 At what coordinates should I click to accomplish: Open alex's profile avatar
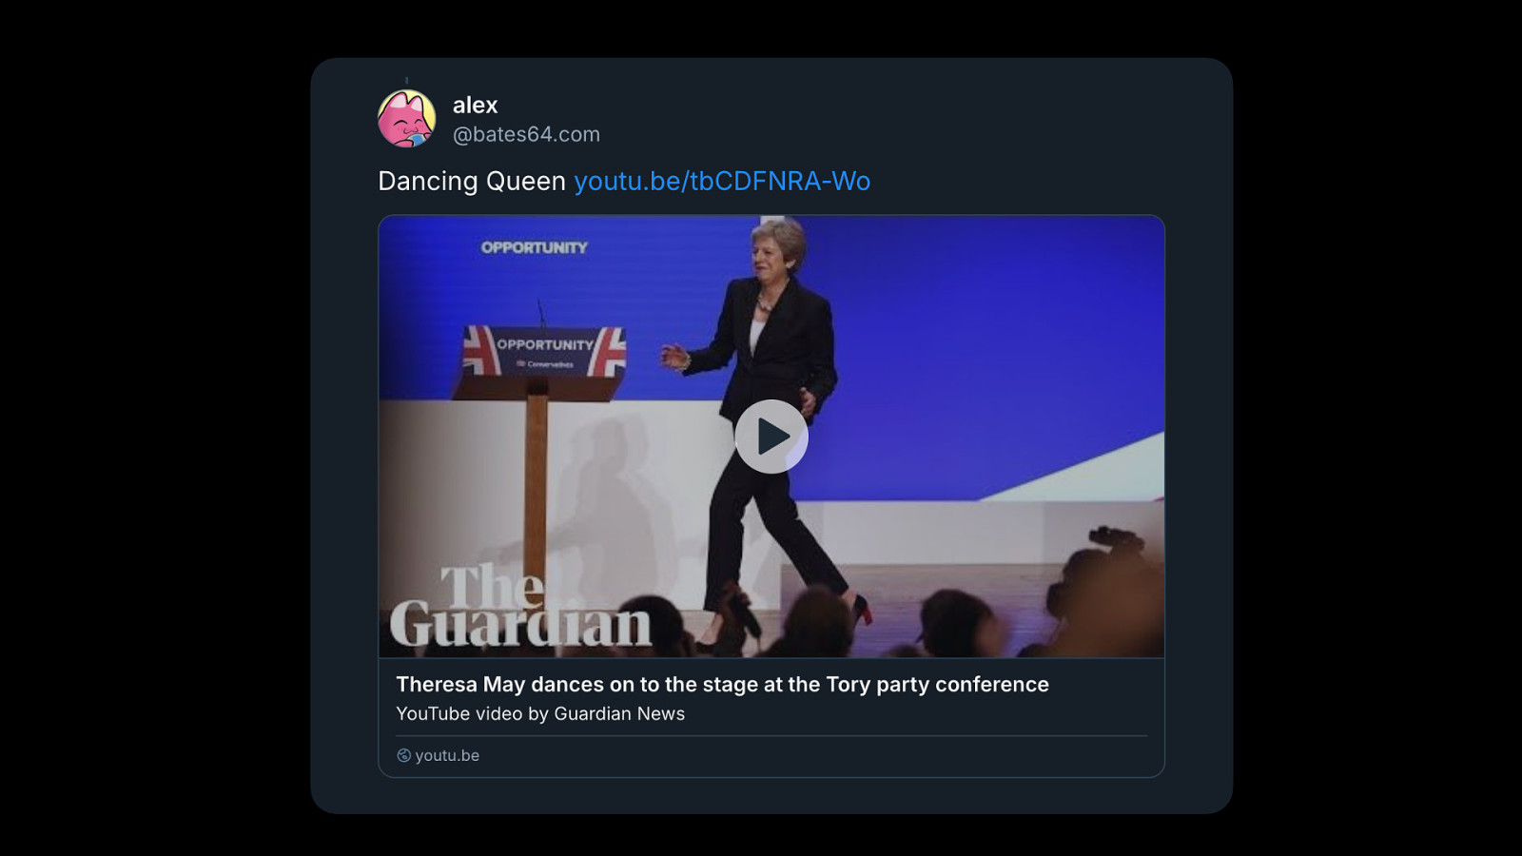point(407,119)
